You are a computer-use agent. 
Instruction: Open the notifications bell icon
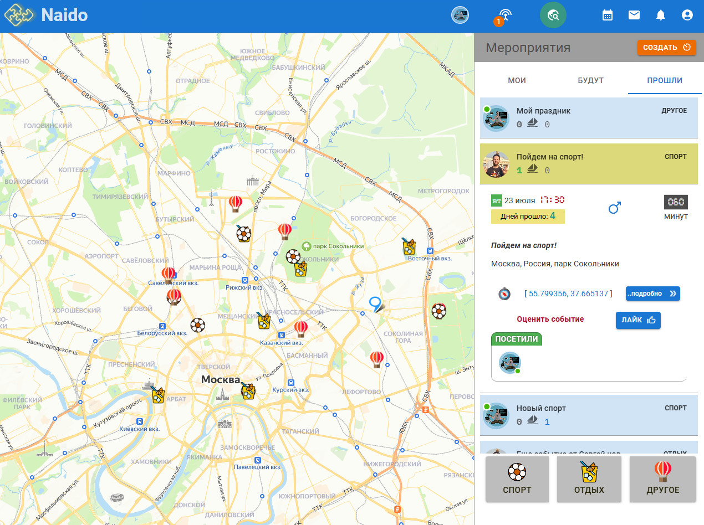point(661,15)
